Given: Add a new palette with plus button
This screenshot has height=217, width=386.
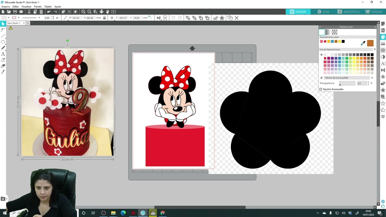Looking at the screenshot, I should (372, 78).
